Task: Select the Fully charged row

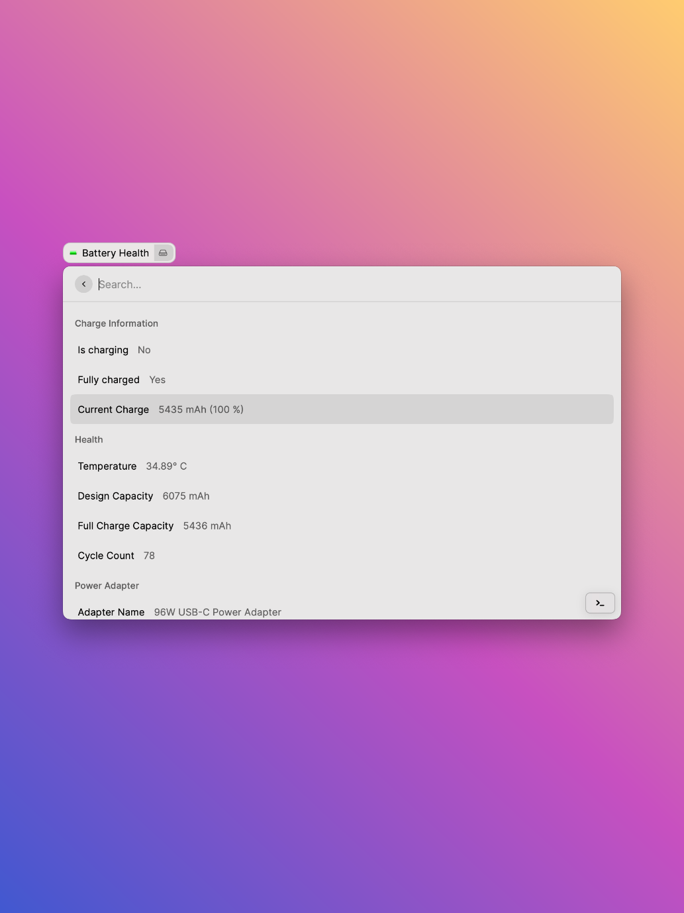Action: (265, 380)
